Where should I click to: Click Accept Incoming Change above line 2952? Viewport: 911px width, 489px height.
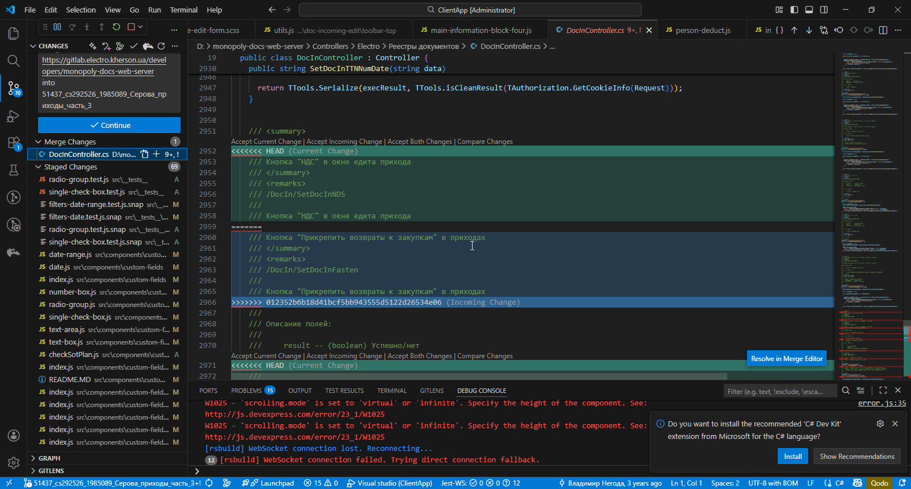(x=344, y=142)
